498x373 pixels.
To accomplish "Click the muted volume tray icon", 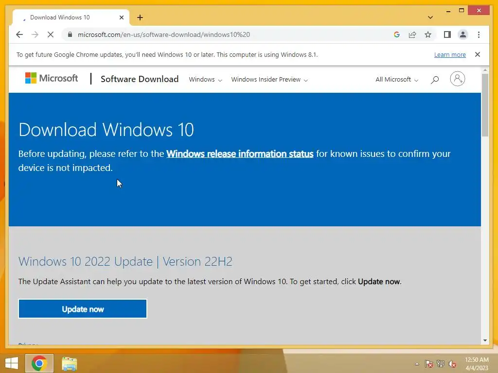I will point(452,364).
